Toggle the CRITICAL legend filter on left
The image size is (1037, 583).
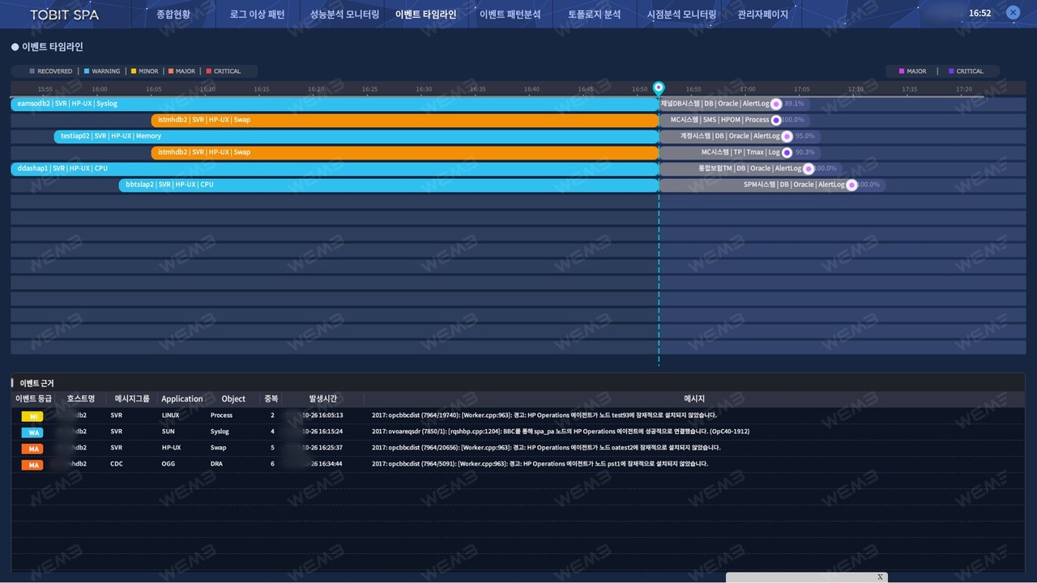[x=224, y=71]
